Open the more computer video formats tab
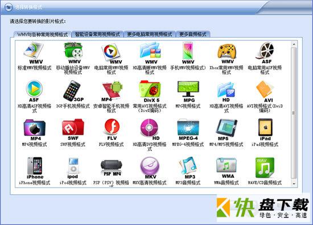Screen dimensions: 313x225 150,34
